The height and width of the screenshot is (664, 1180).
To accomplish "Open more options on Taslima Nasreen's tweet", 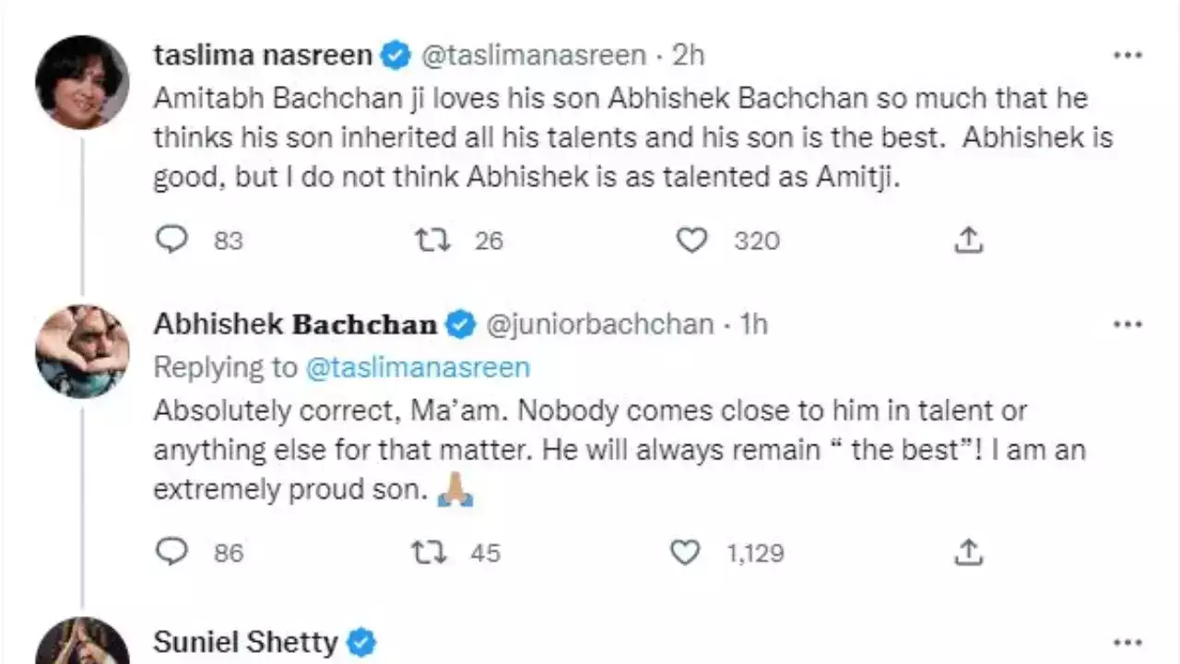I will click(1127, 53).
